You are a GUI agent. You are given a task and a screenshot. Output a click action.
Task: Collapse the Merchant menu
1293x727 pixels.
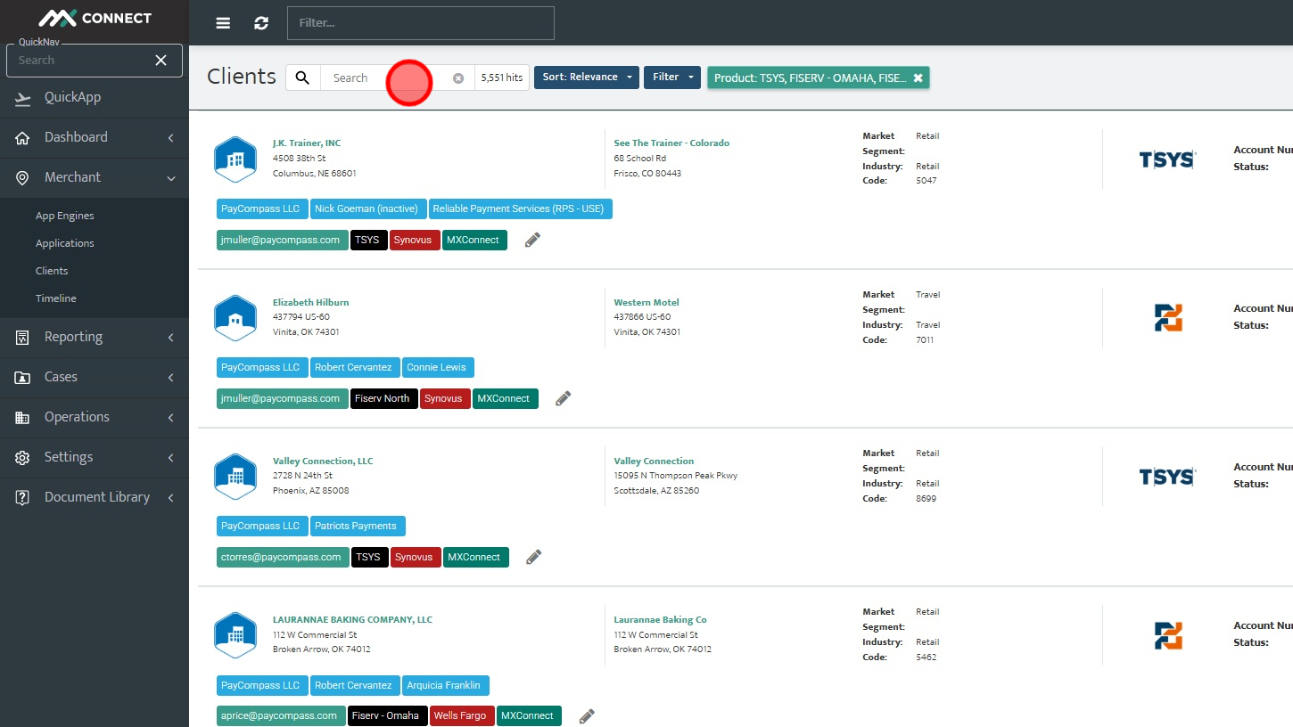point(95,177)
